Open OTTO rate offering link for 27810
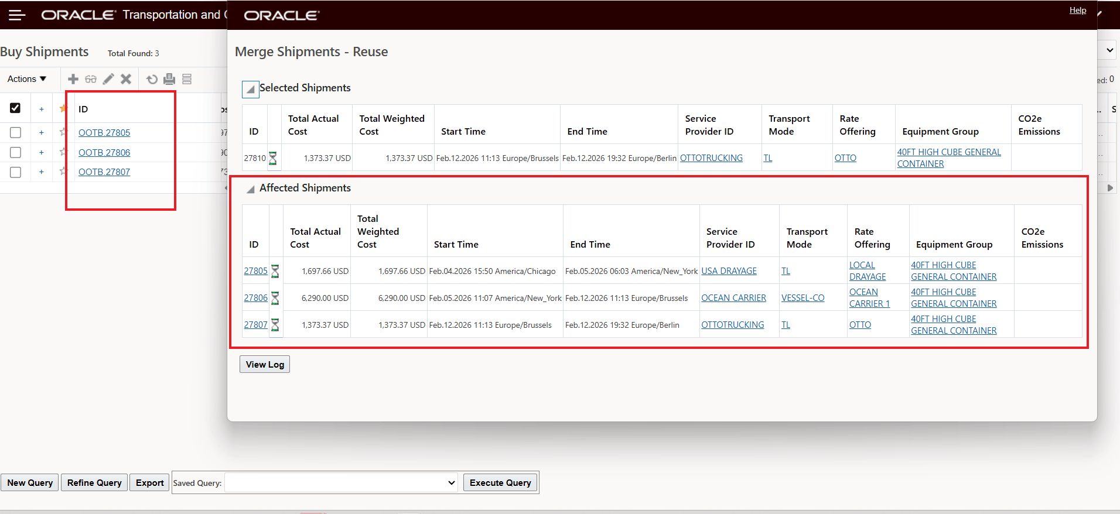The width and height of the screenshot is (1120, 514). (x=845, y=158)
